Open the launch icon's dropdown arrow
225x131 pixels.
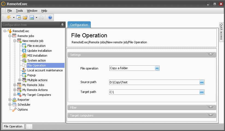(14, 18)
